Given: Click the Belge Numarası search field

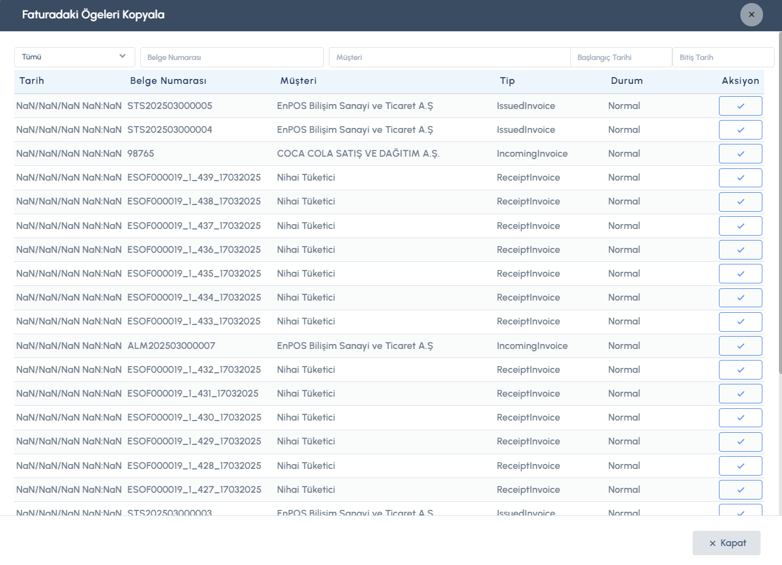Looking at the screenshot, I should [x=231, y=58].
